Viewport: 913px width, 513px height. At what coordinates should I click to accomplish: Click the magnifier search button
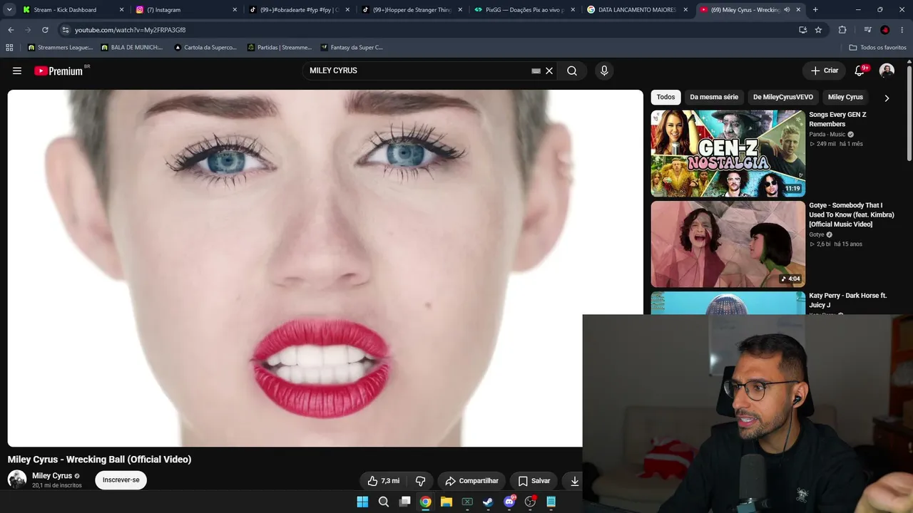[572, 71]
